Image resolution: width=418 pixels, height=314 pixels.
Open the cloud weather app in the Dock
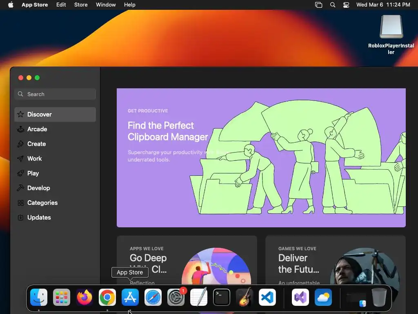click(x=323, y=297)
